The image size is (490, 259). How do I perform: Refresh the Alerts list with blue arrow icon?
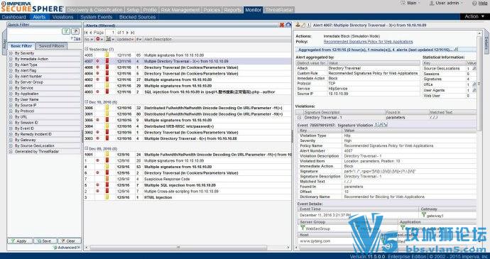tap(288, 25)
